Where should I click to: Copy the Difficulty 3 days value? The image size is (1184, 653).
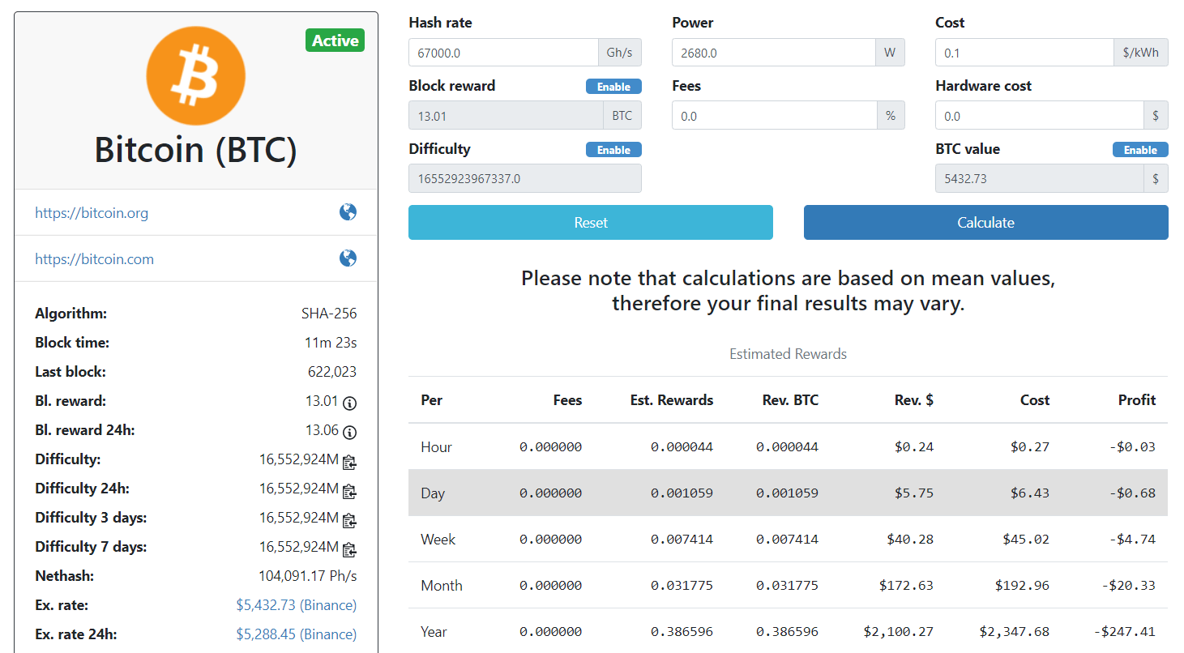[x=349, y=519]
